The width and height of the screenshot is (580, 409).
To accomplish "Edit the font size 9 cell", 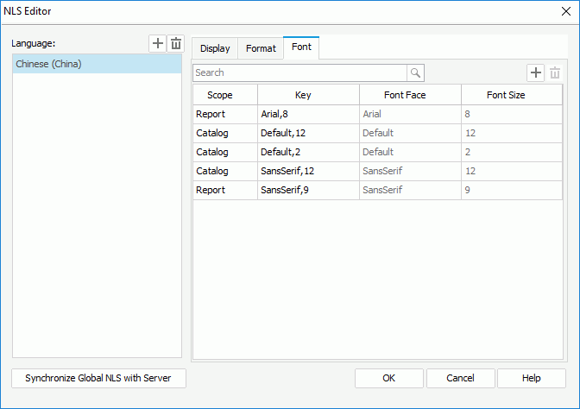I will point(512,190).
